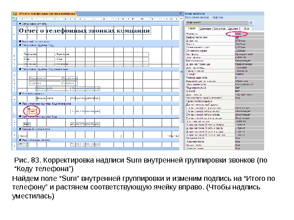Select the page number textbox 'Стр.' in footer
Screen dimensions: 294x220
click(x=173, y=136)
